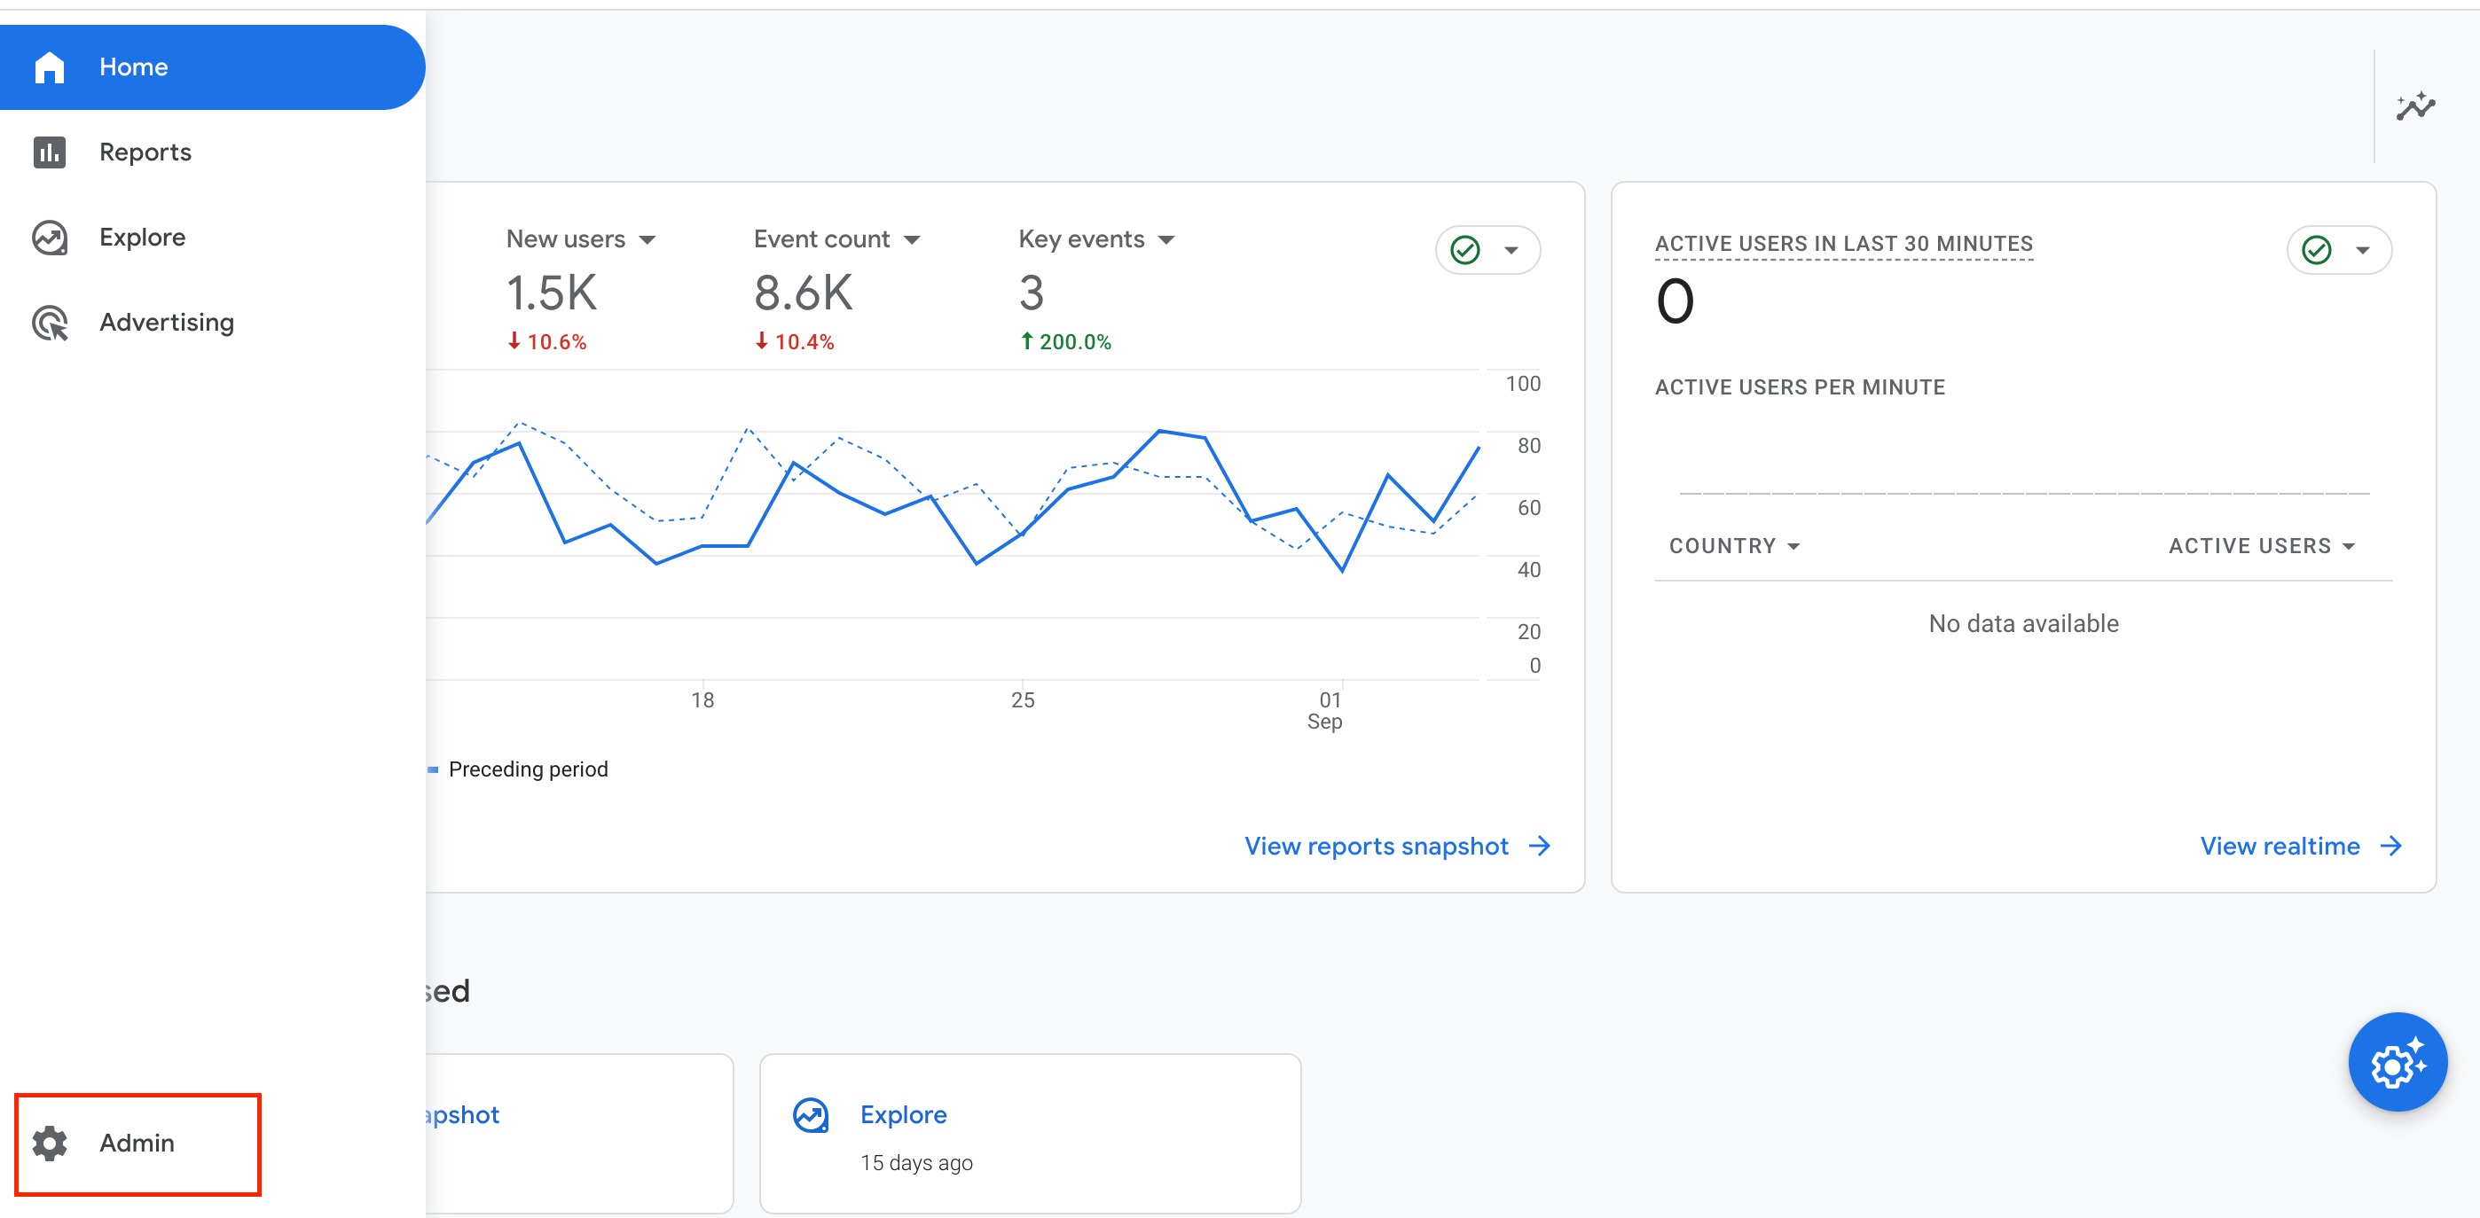2480x1218 pixels.
Task: Click the Explore sidebar icon
Action: coord(49,238)
